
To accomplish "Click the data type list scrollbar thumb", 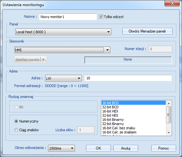I will coord(169,115).
